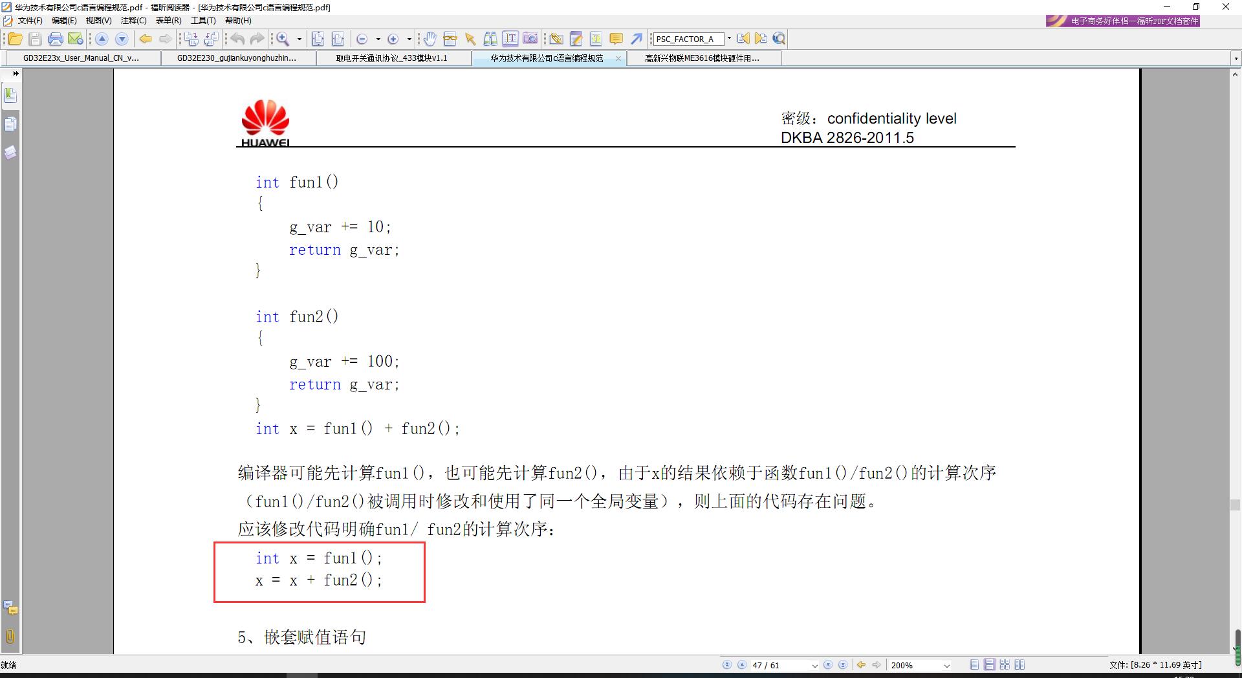Toggle single page display mode
Screen dimensions: 1242x678
[x=974, y=664]
